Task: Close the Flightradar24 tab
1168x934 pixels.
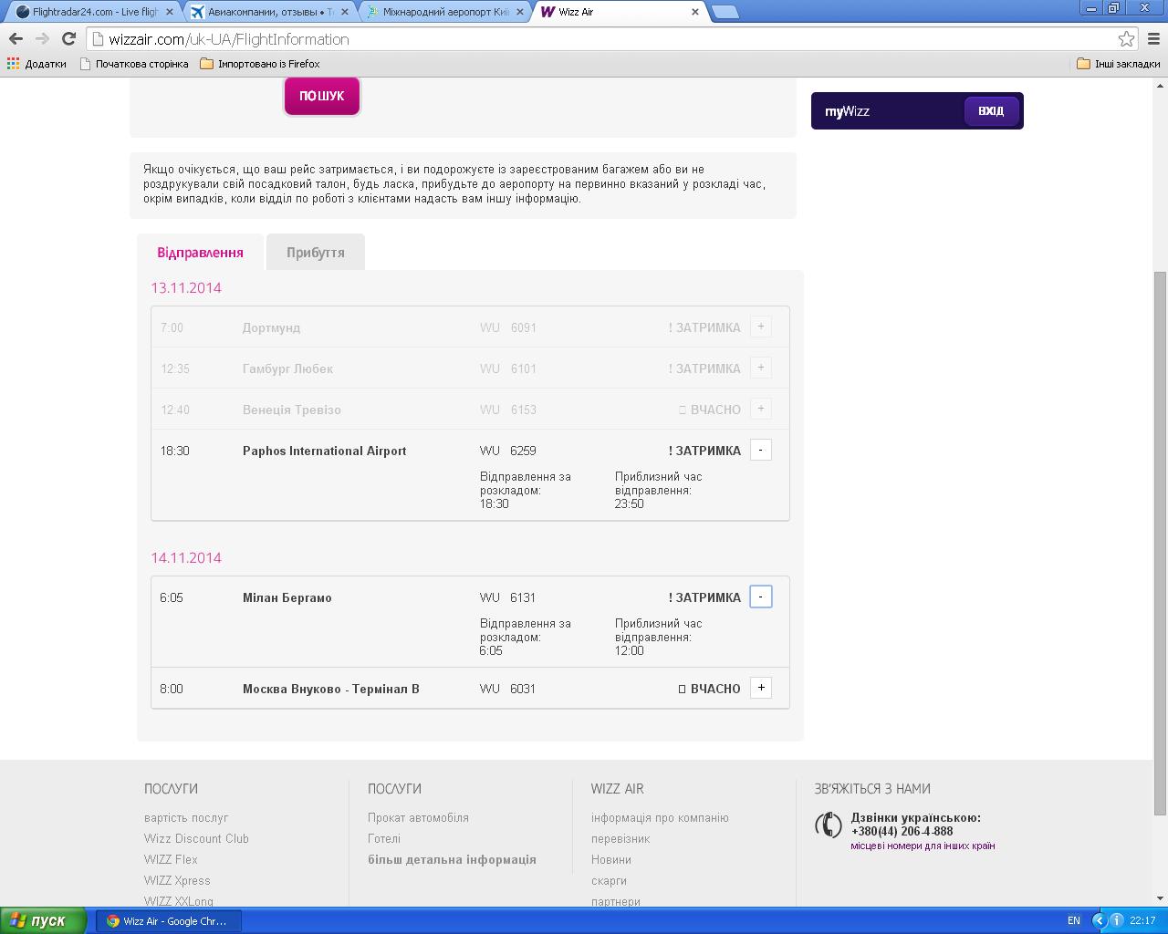Action: tap(169, 12)
